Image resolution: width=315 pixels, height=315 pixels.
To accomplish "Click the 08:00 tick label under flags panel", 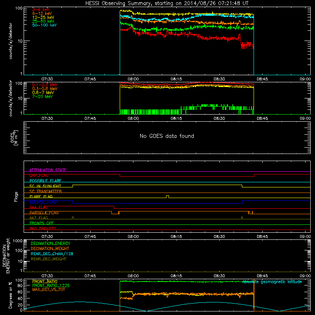I will click(133, 237).
